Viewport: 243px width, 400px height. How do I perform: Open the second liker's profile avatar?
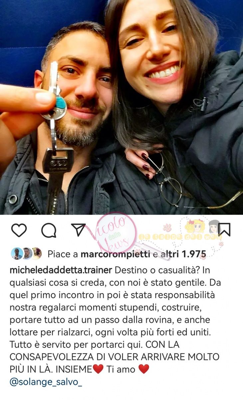click(27, 254)
